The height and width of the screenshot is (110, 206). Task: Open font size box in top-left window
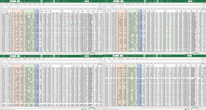click(x=18, y=1)
